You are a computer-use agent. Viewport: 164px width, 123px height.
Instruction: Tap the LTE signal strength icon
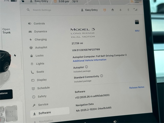point(135,9)
